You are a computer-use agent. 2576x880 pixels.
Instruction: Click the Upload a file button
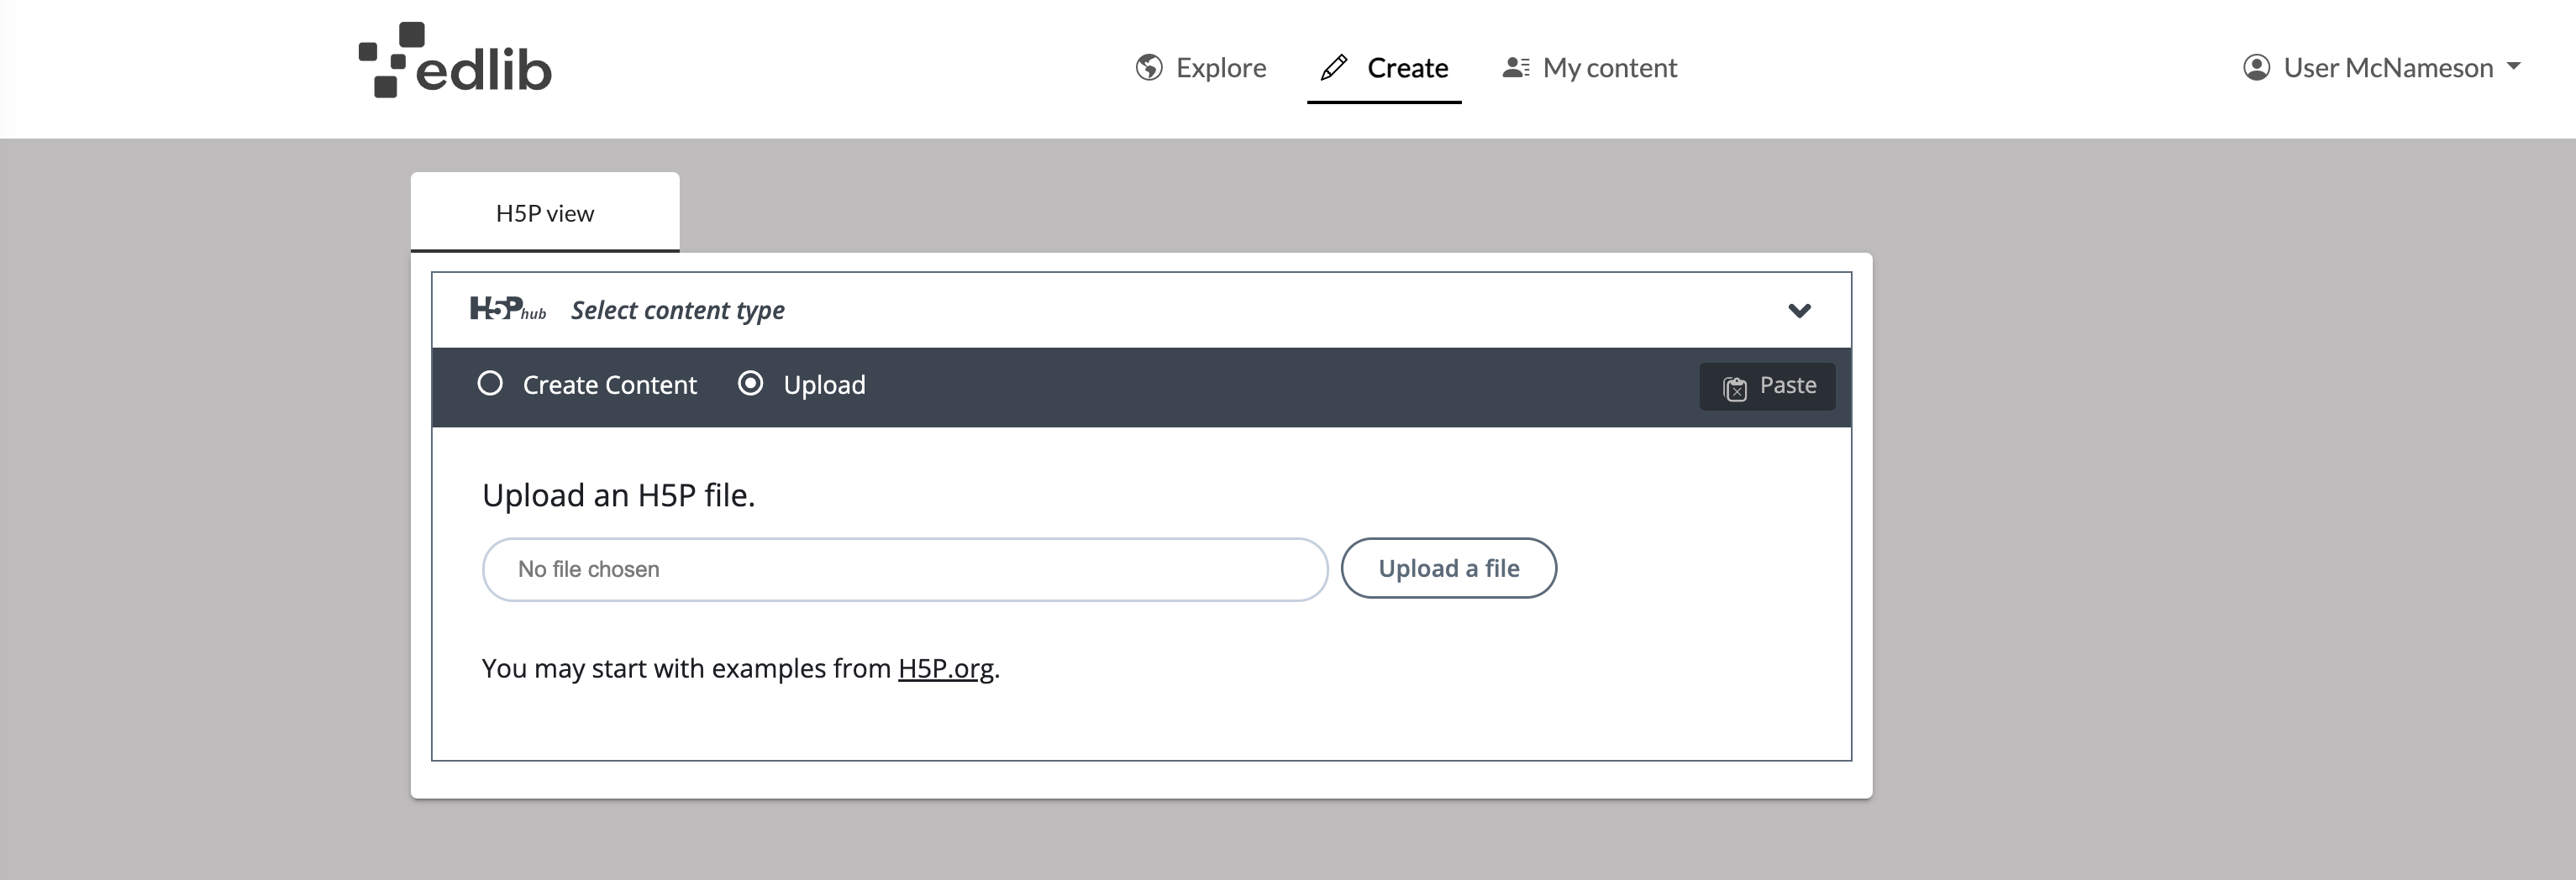(1448, 568)
